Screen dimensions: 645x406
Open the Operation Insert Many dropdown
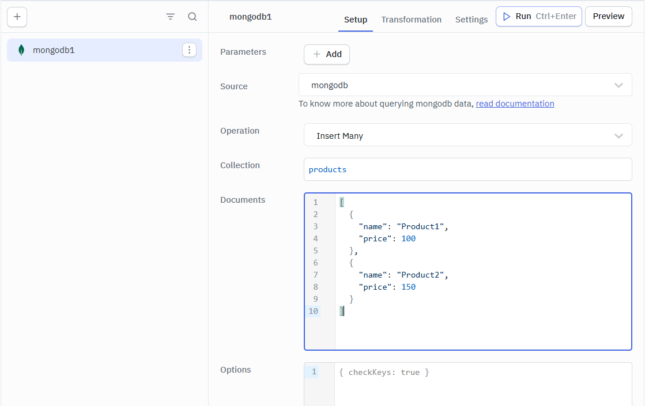click(x=467, y=136)
